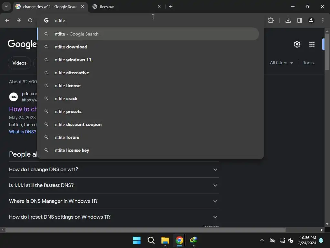Click the Chrome icon in the taskbar
The width and height of the screenshot is (330, 248).
click(x=179, y=240)
